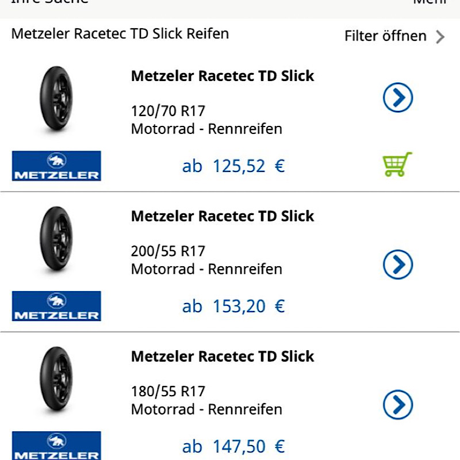Open first Metzeler Racetec TD Slick title
The image size is (460, 460).
(223, 76)
